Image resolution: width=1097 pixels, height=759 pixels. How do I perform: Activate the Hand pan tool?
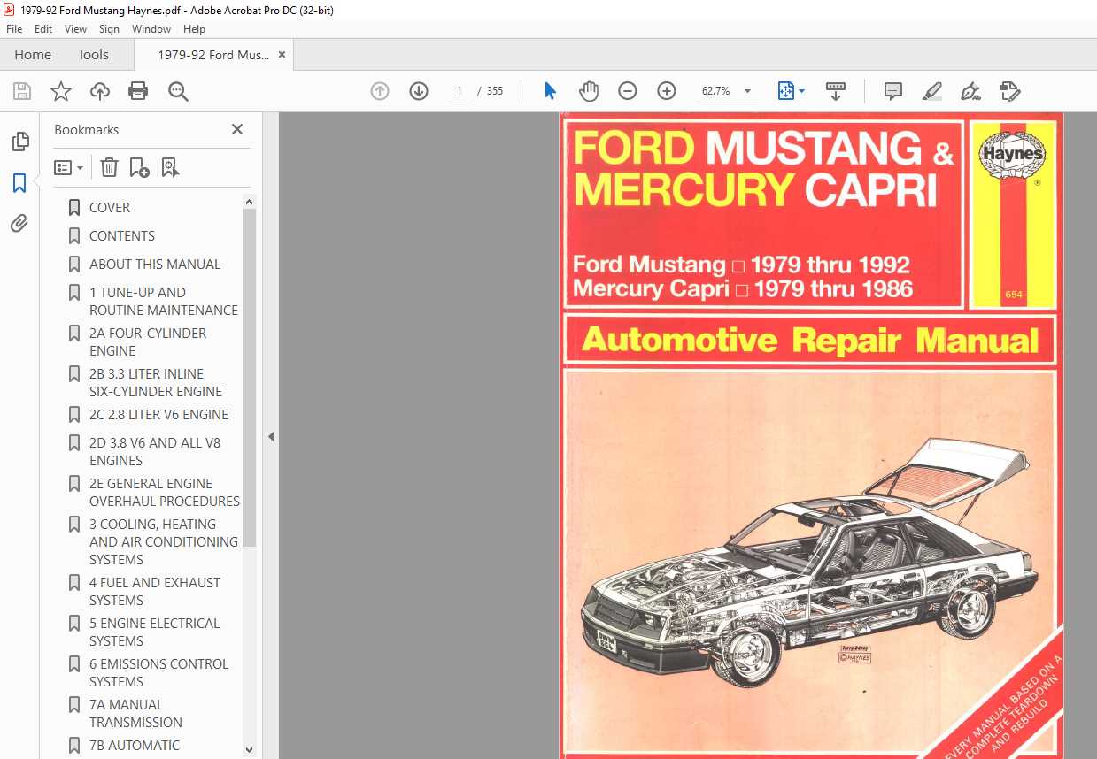(x=589, y=91)
